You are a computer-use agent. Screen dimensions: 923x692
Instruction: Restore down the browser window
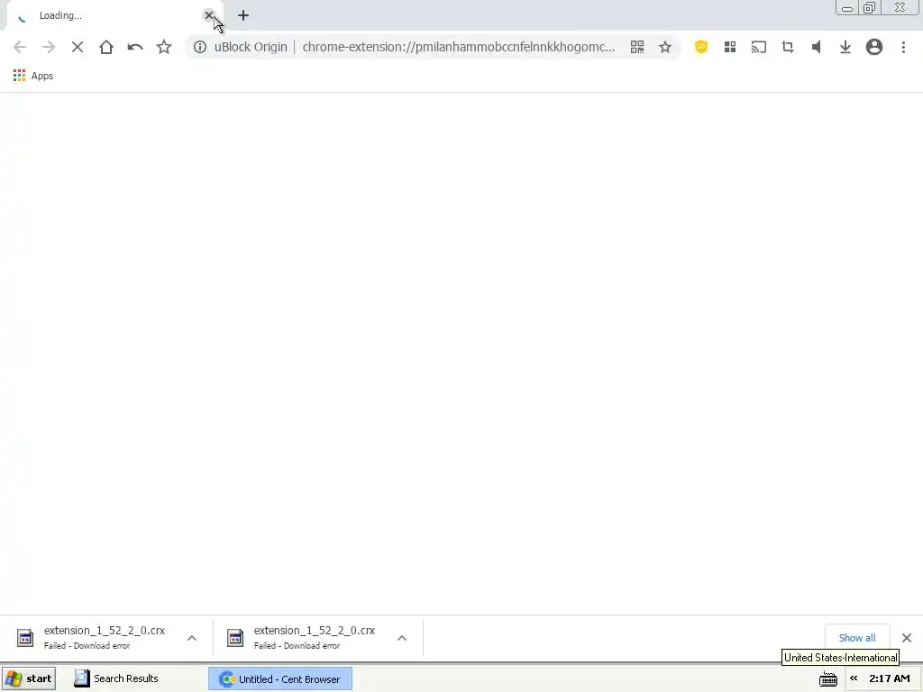pos(869,8)
